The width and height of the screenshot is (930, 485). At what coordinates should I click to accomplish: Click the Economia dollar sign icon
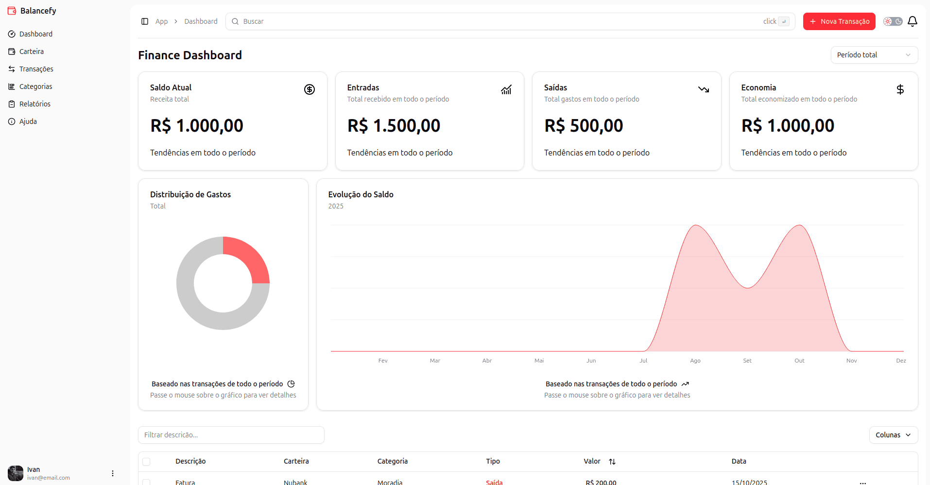tap(900, 89)
